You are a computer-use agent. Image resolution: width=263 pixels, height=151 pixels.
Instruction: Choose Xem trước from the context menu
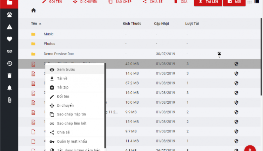[75, 70]
